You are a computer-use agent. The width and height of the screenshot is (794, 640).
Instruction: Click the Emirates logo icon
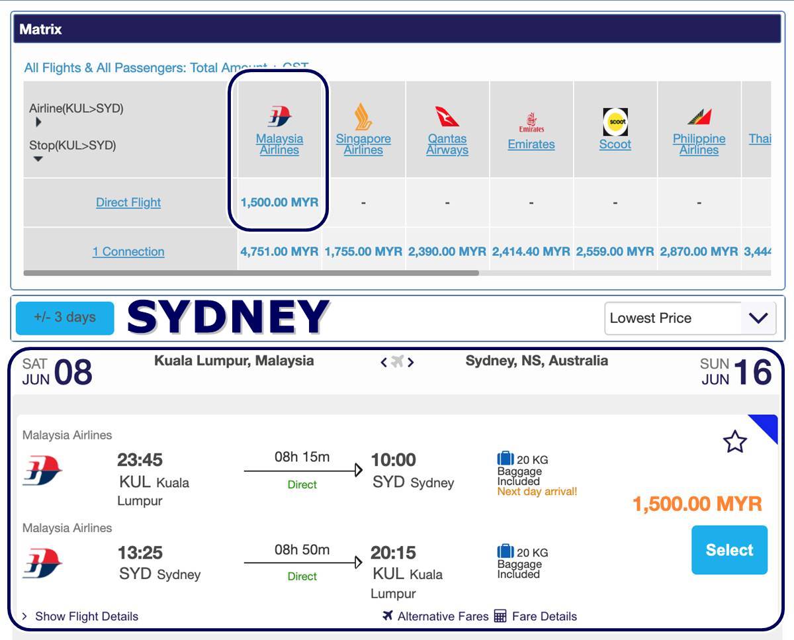(531, 122)
